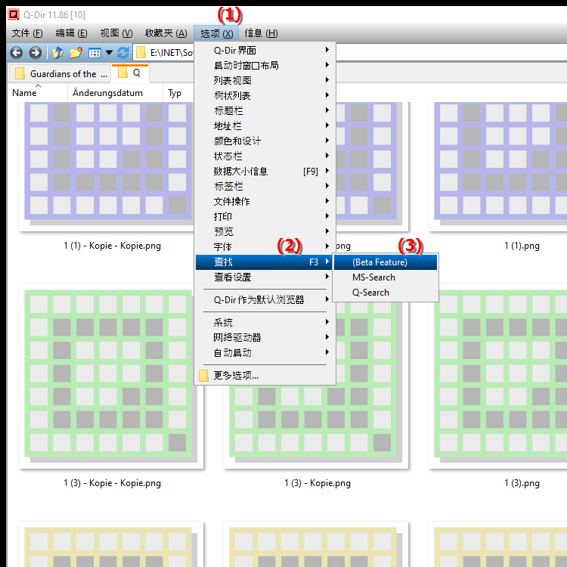Choose Q-Search from the submenu
567x567 pixels.
(385, 293)
